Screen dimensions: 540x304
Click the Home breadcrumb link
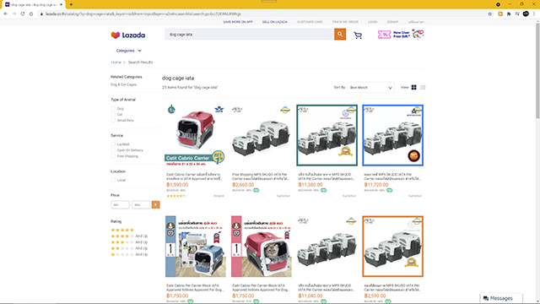click(116, 62)
